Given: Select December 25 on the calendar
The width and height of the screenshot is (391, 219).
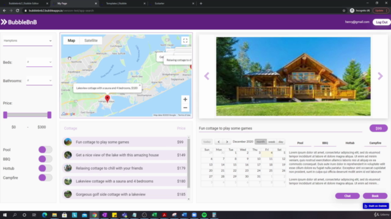Looking at the screenshot, I should 267,171.
